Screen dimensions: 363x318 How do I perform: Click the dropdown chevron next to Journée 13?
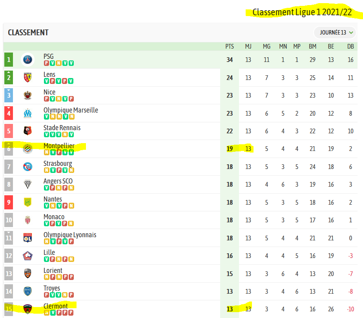pos(351,33)
